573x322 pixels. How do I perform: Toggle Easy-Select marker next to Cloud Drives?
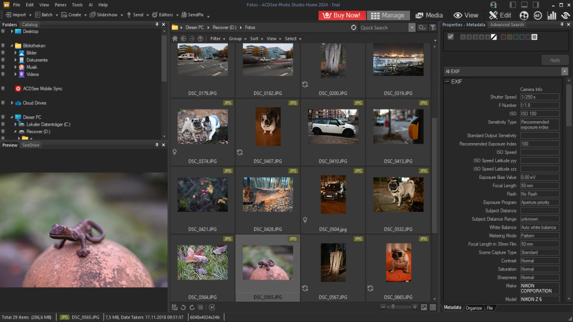[3, 103]
